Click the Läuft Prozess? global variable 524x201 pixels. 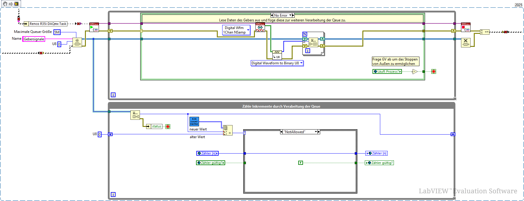point(387,71)
